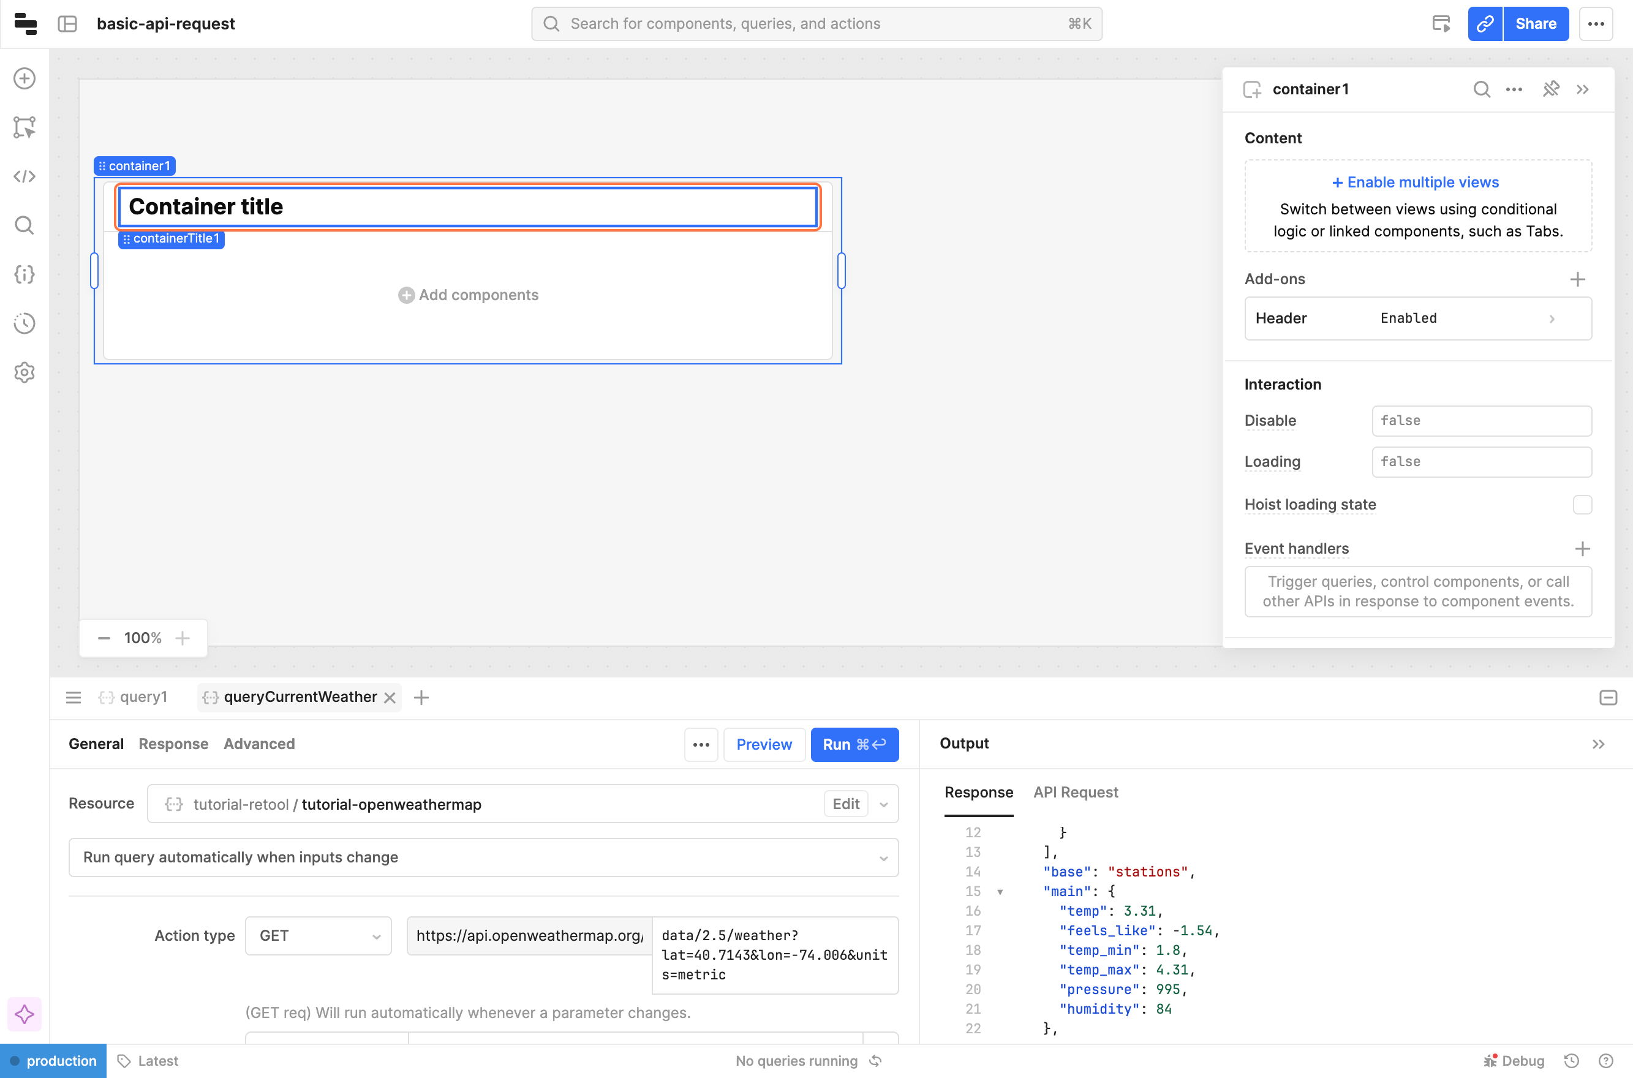This screenshot has height=1078, width=1633.
Task: Open the GET action type dropdown
Action: coord(319,936)
